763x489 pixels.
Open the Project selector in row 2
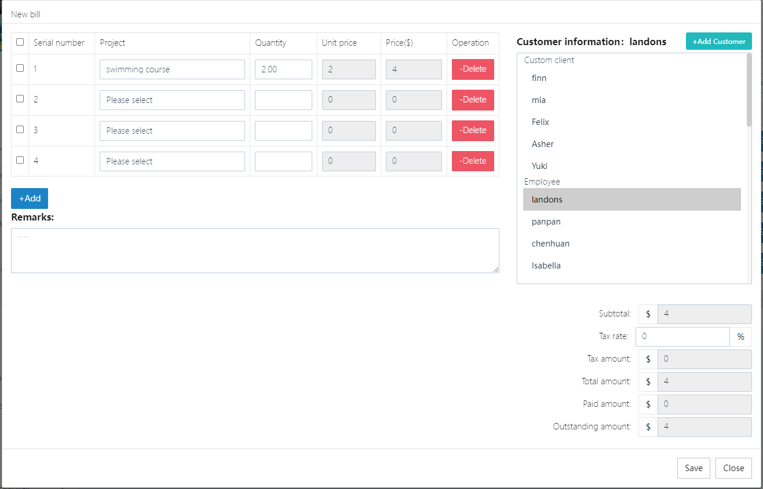tap(172, 100)
